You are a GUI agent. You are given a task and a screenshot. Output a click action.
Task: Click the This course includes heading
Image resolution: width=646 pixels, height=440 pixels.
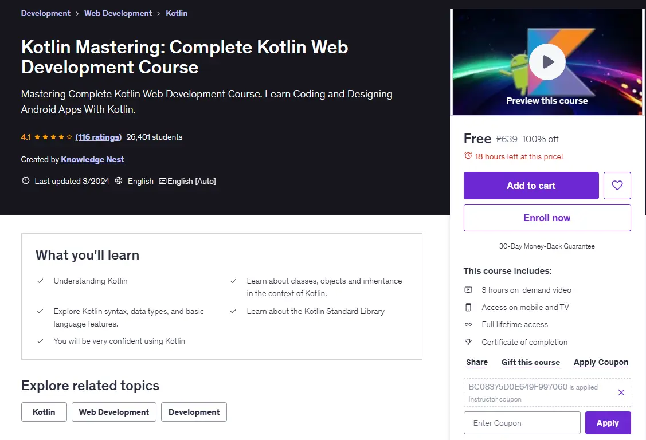(x=508, y=271)
